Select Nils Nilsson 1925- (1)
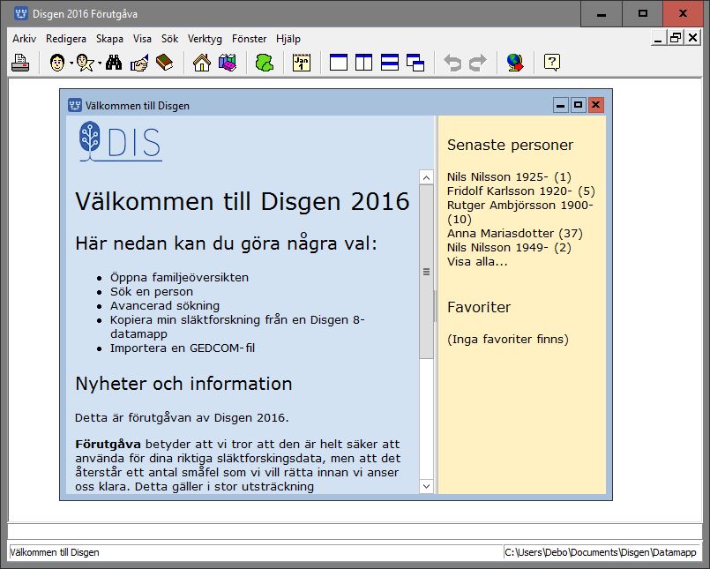710x569 pixels. (509, 176)
